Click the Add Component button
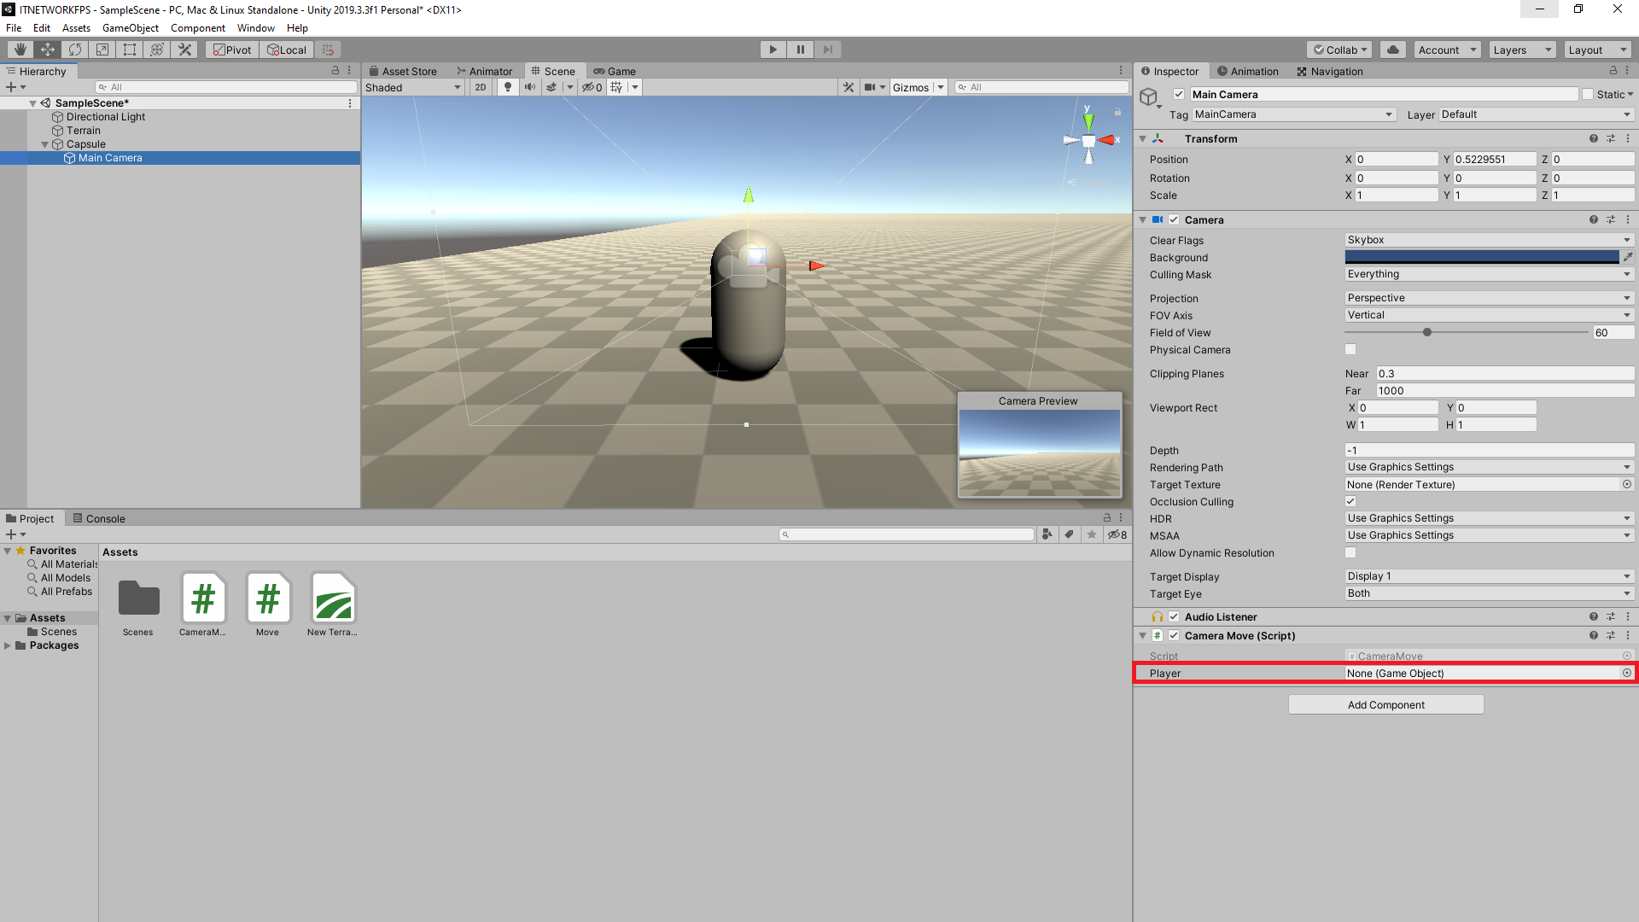1639x922 pixels. click(x=1385, y=704)
